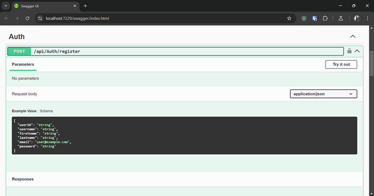Open site information icon in address bar
The image size is (374, 196).
pos(40,18)
